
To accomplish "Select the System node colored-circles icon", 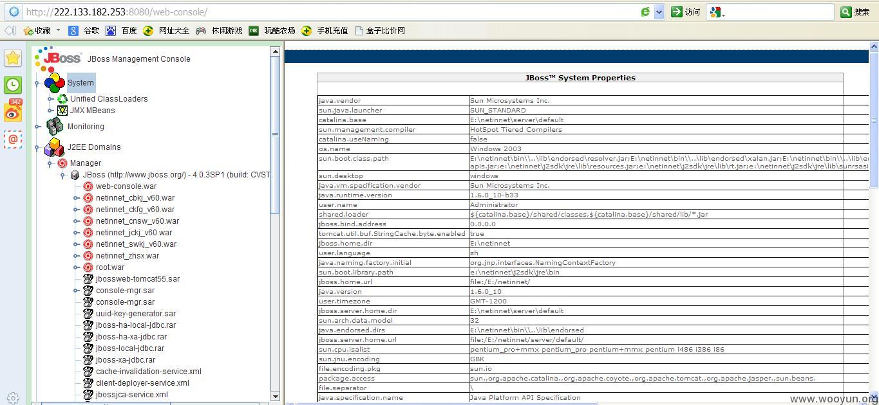I will [55, 83].
